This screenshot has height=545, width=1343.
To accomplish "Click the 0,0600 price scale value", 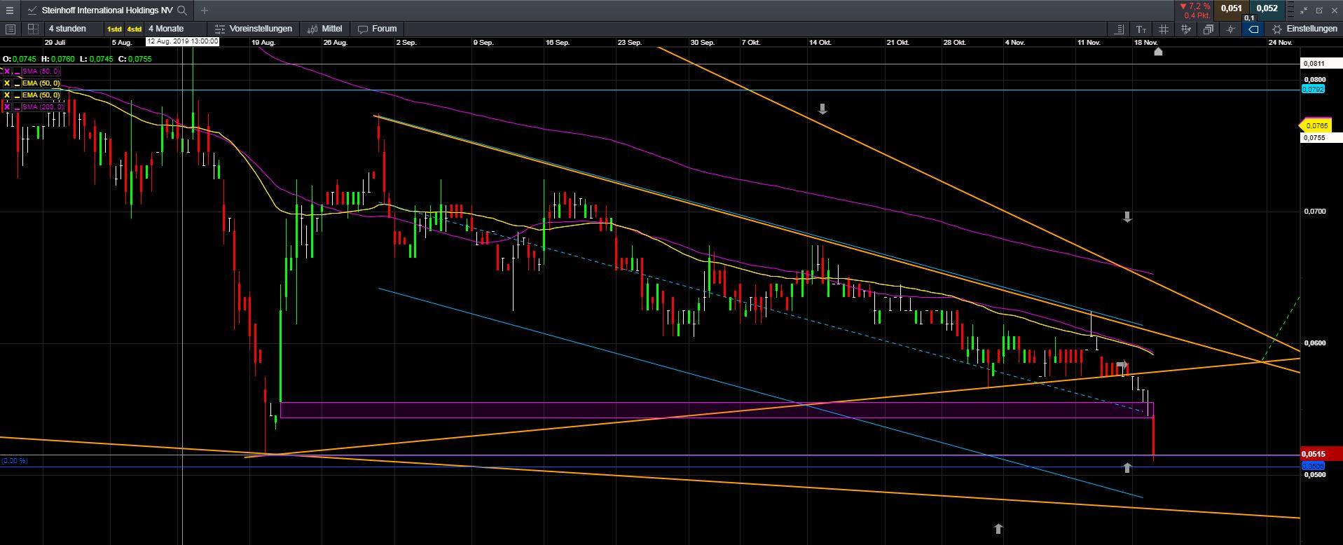I will tap(1315, 343).
